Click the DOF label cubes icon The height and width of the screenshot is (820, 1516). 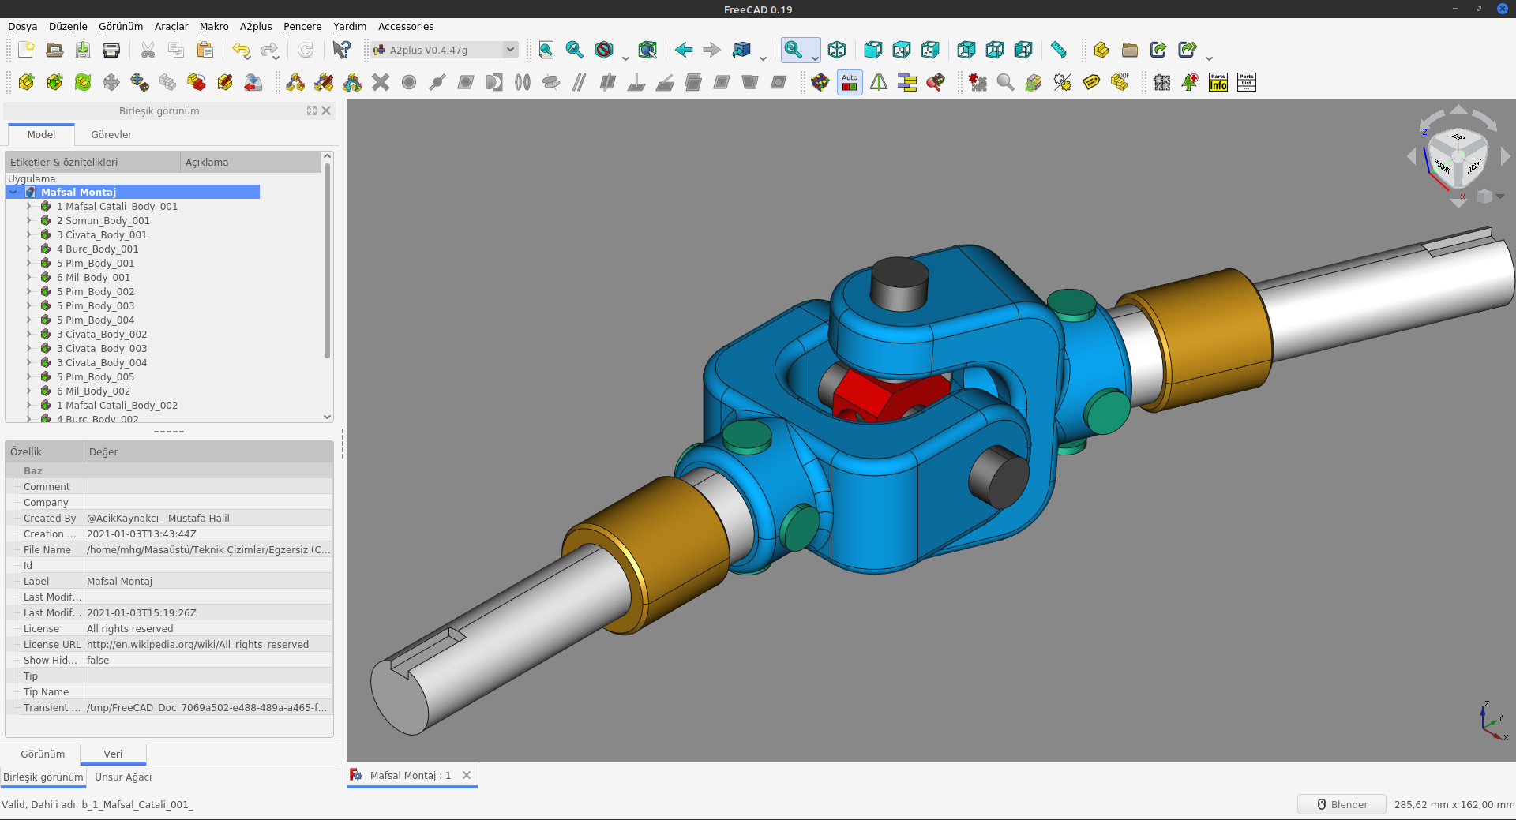coord(1120,82)
